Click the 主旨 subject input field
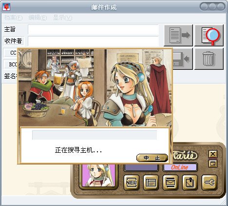 pos(93,29)
